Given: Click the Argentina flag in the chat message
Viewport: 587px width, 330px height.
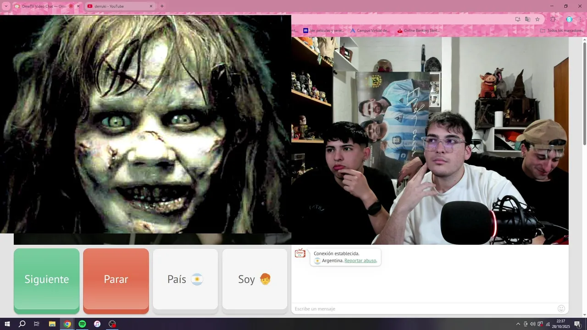Looking at the screenshot, I should (317, 261).
